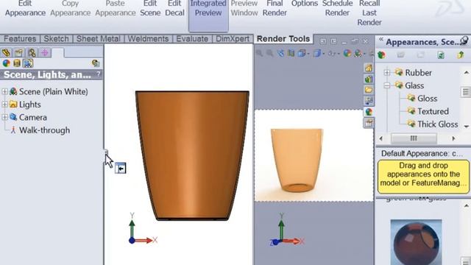
Task: Click the section view icon in viewport toolbar
Action: click(291, 54)
